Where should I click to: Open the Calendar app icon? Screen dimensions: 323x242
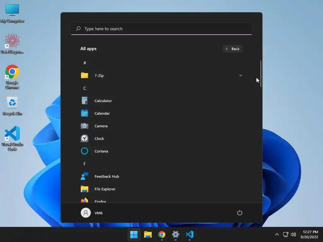click(85, 113)
